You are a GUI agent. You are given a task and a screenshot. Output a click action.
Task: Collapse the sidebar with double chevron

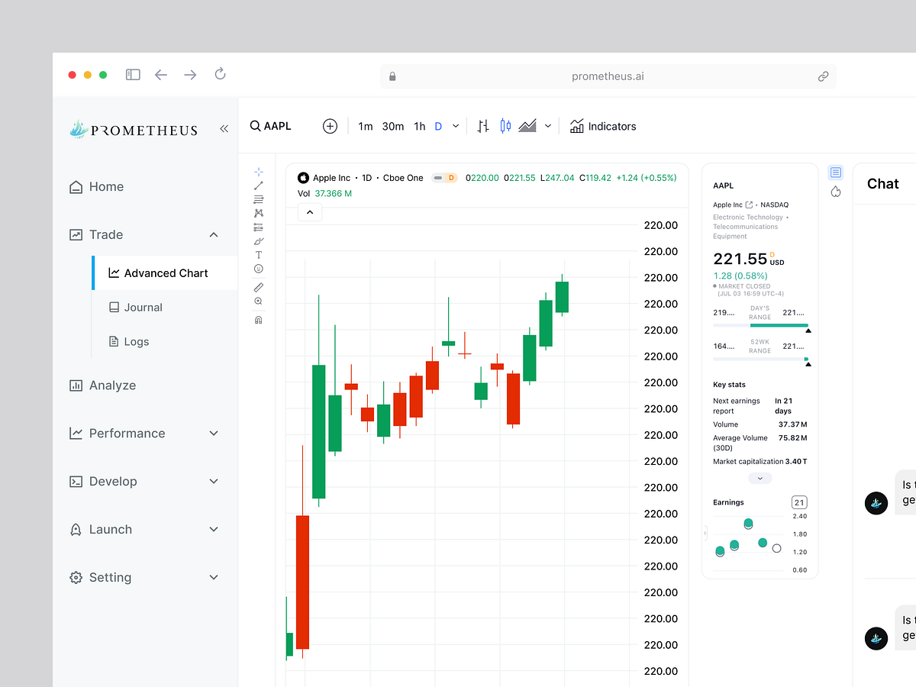click(224, 129)
